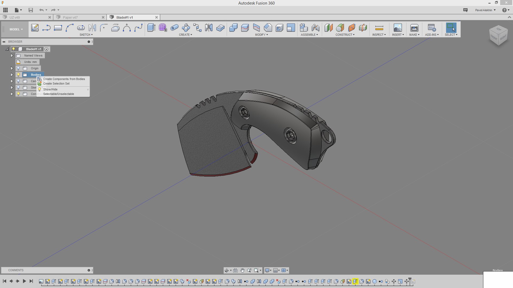Open the Pavel Alekhin account dropdown
The width and height of the screenshot is (513, 288).
[485, 10]
